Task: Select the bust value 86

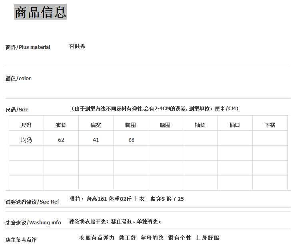Action: (131, 140)
